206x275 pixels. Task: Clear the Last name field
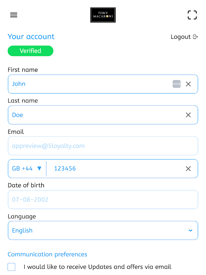point(188,115)
